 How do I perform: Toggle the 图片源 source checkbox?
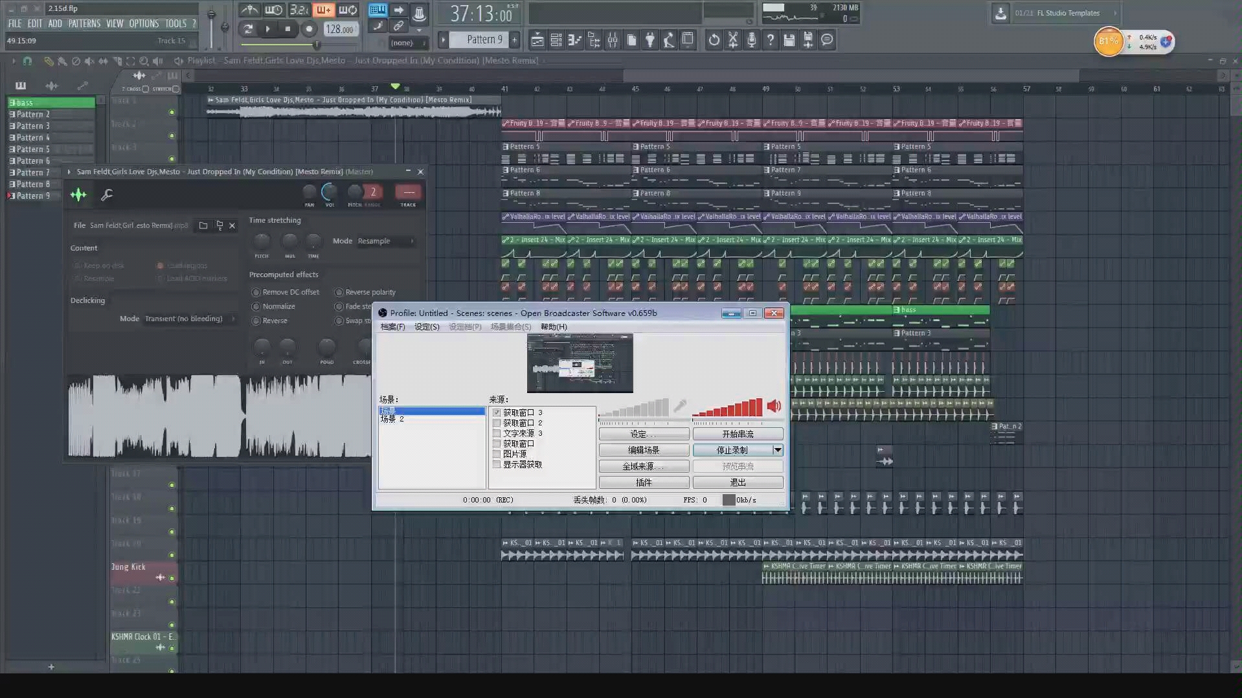coord(497,454)
